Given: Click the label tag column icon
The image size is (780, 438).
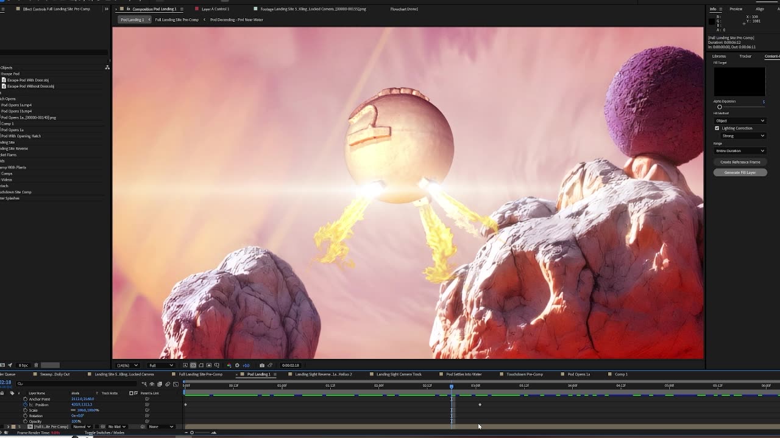Looking at the screenshot, I should click(12, 393).
